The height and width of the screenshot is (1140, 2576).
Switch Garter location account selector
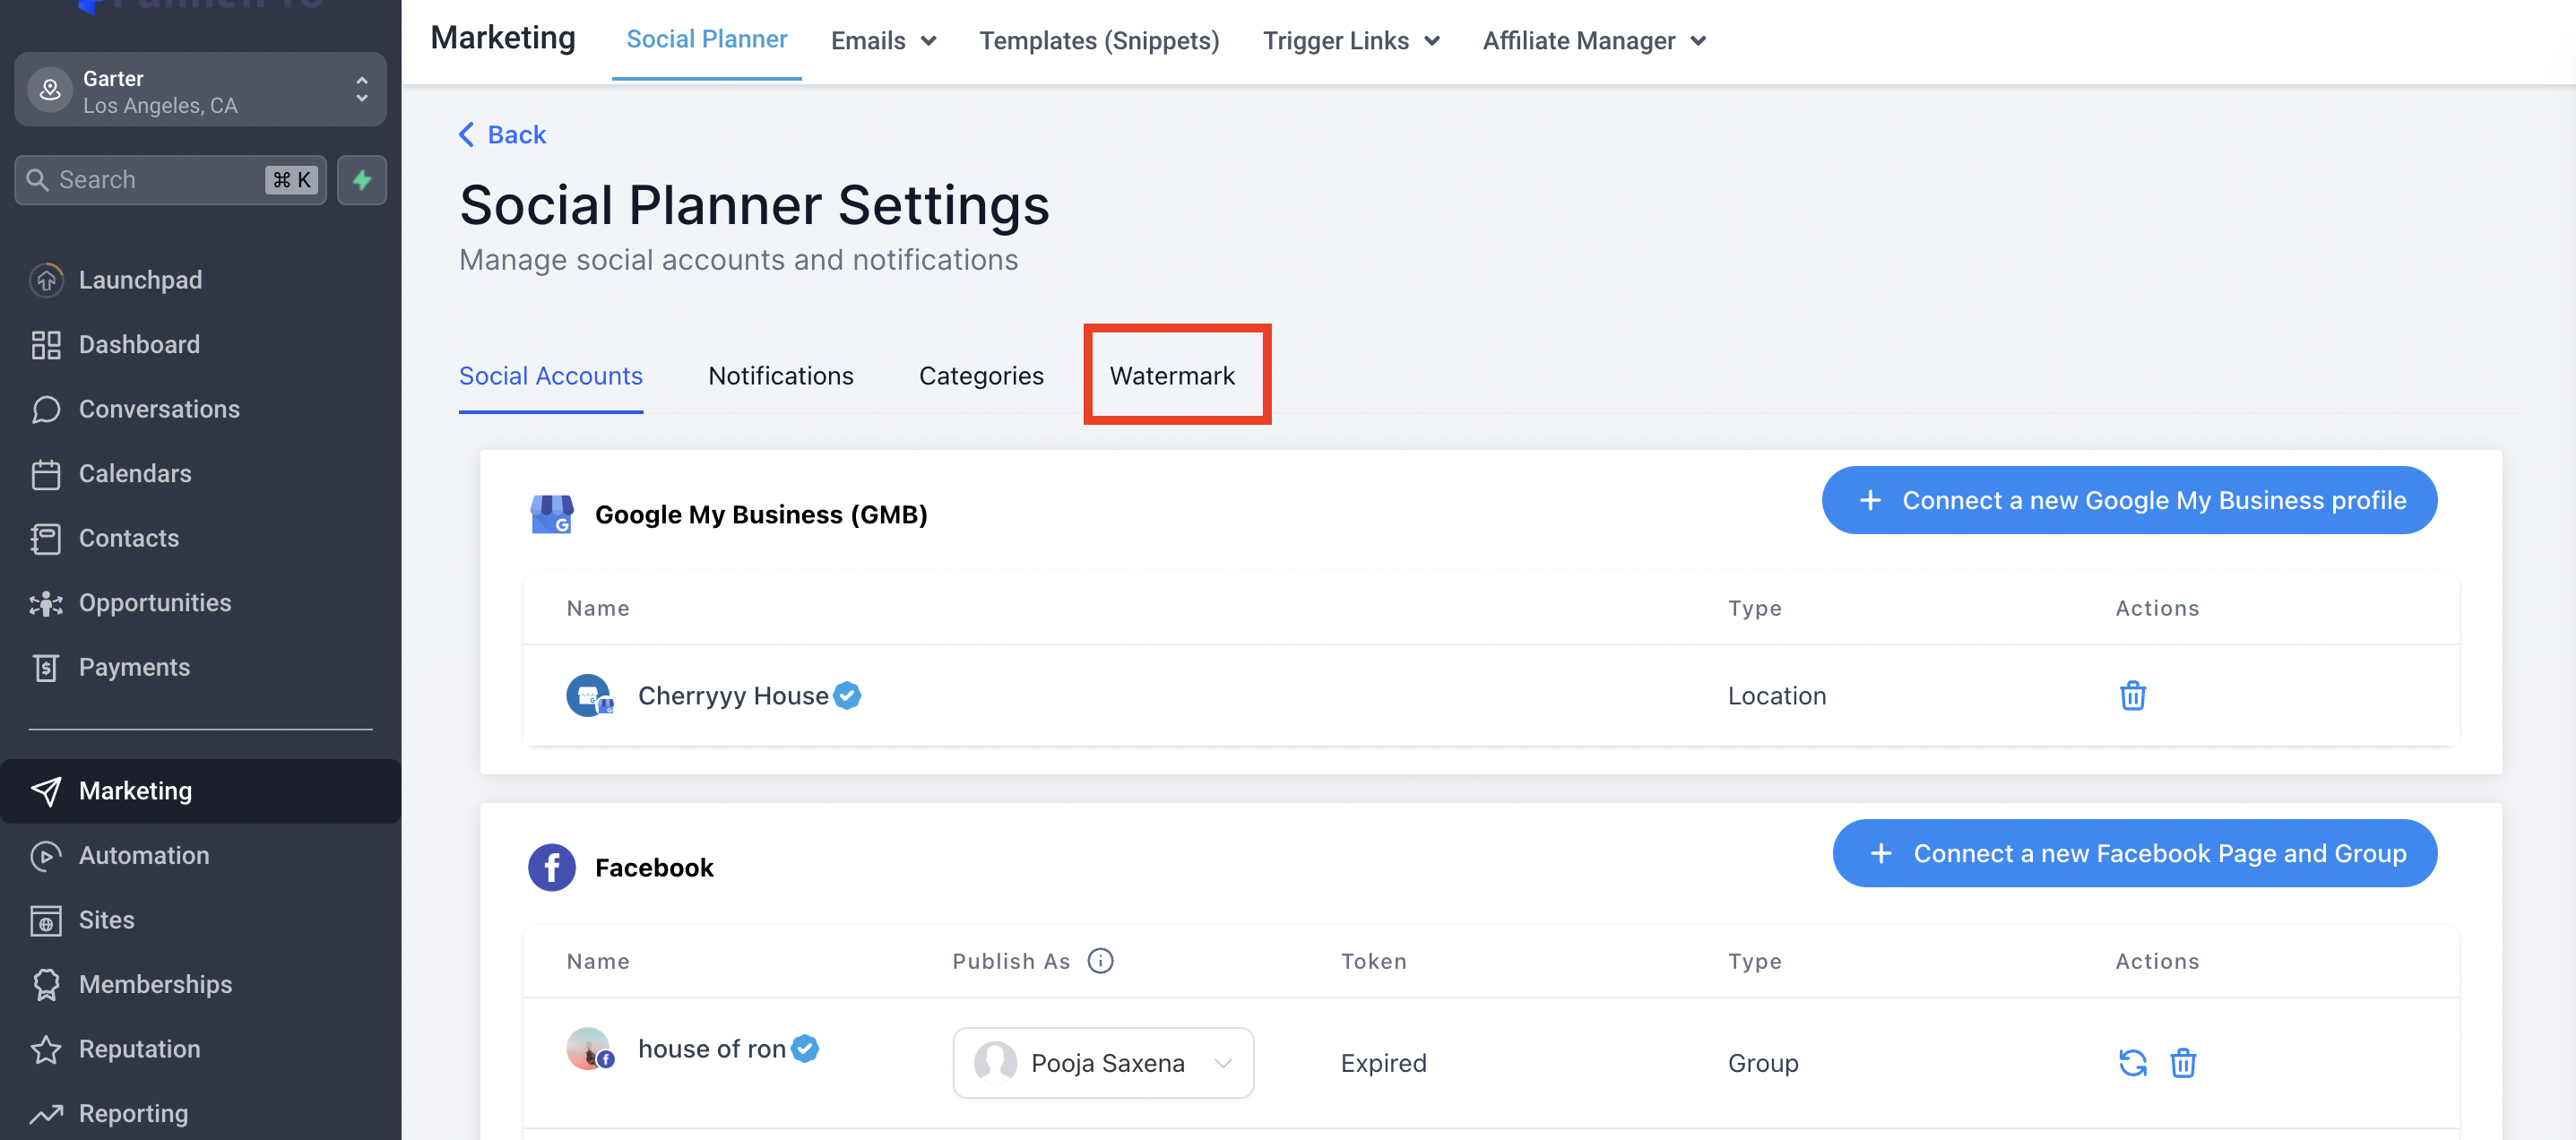coord(200,91)
